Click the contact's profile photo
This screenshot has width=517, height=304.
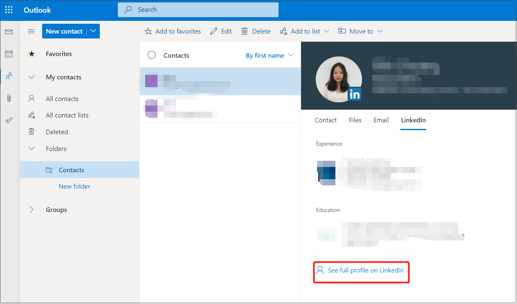coord(339,79)
